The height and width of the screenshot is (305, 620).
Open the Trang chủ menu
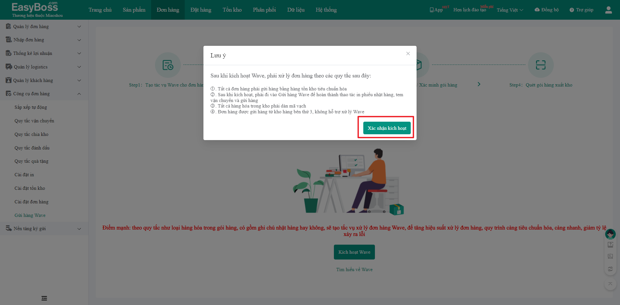click(x=100, y=10)
